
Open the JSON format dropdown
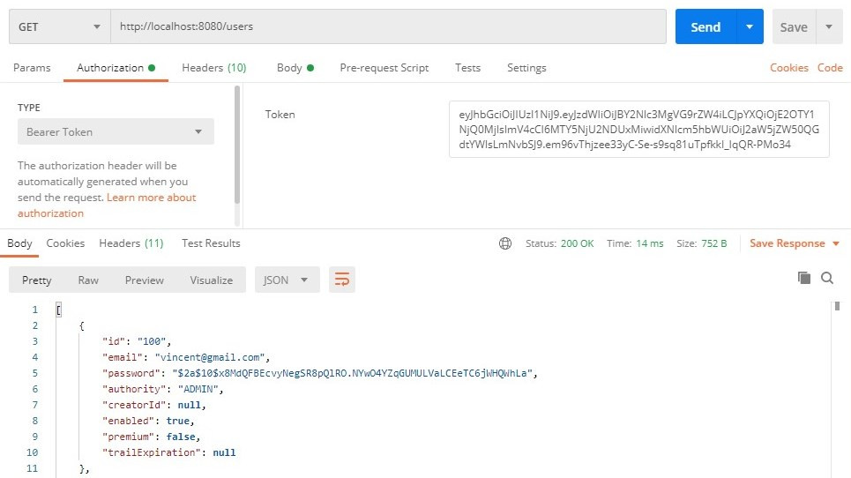(x=287, y=280)
